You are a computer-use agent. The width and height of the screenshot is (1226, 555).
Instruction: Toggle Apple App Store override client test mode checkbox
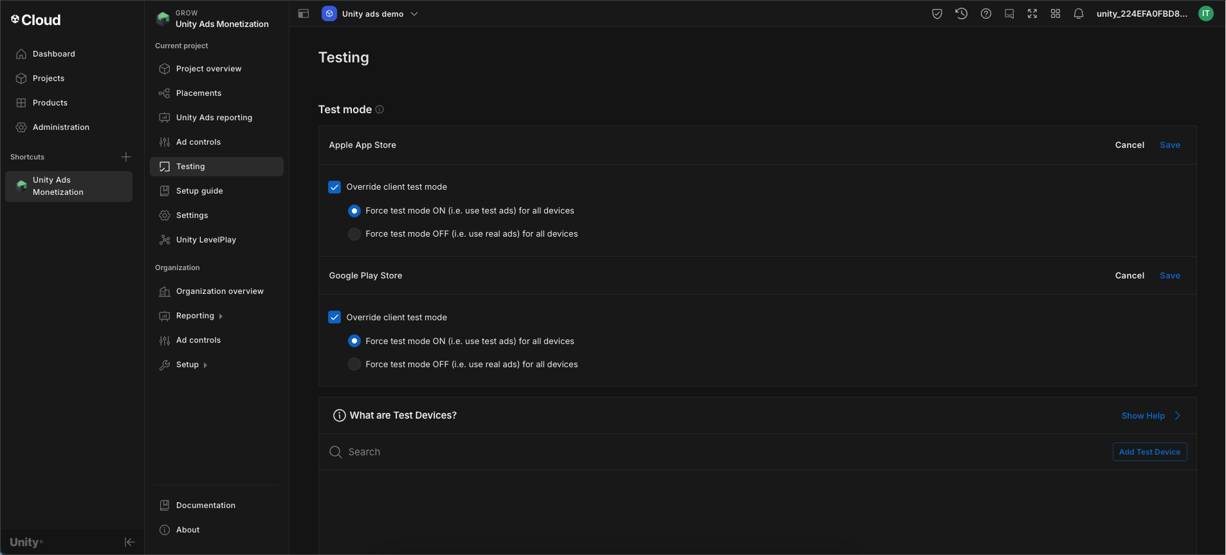[334, 187]
